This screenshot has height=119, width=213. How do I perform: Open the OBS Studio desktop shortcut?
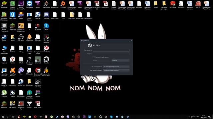[21, 38]
